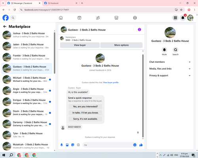Open Windows taskbar search

(x=11, y=155)
